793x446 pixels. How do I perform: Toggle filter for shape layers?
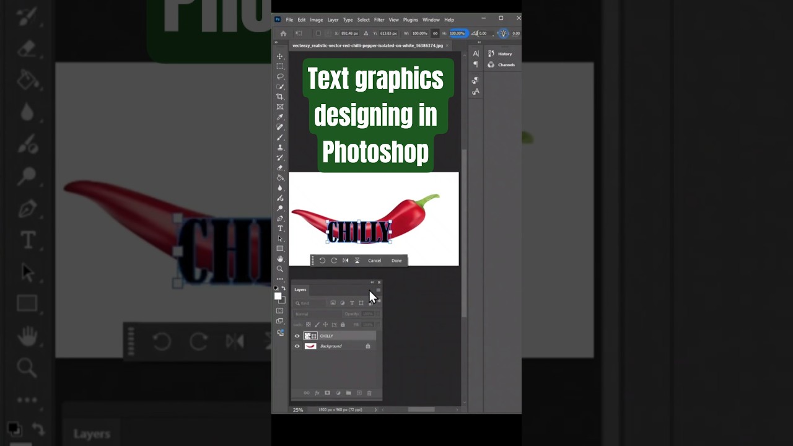pyautogui.click(x=361, y=303)
